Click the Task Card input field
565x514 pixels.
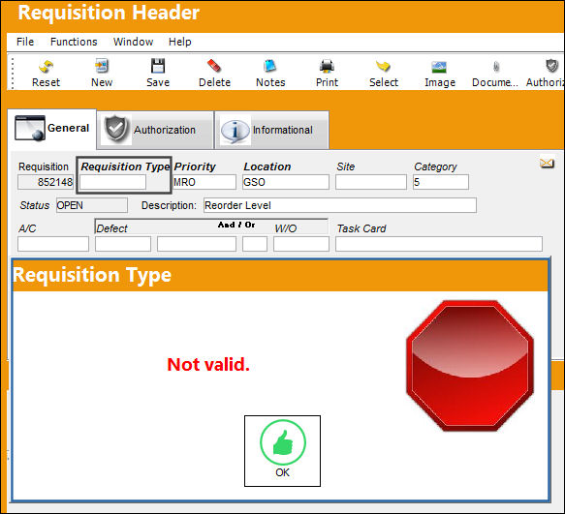438,244
